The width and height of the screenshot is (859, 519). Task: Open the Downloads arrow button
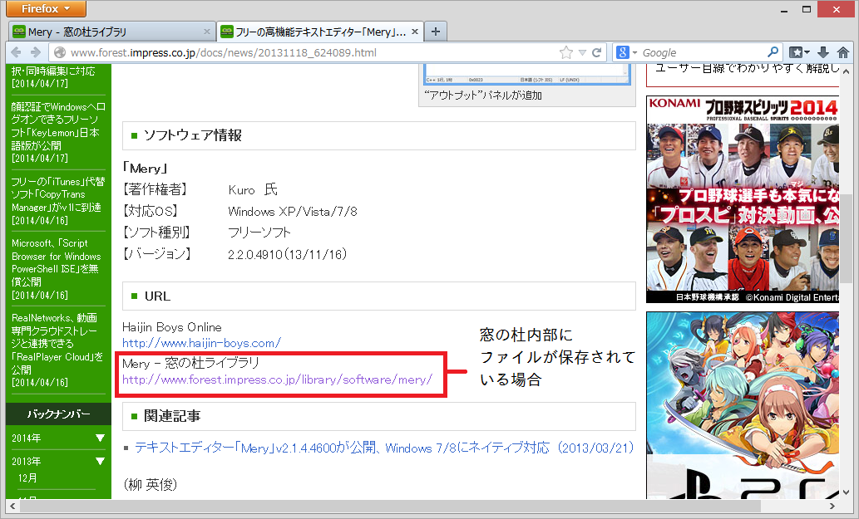tap(823, 52)
